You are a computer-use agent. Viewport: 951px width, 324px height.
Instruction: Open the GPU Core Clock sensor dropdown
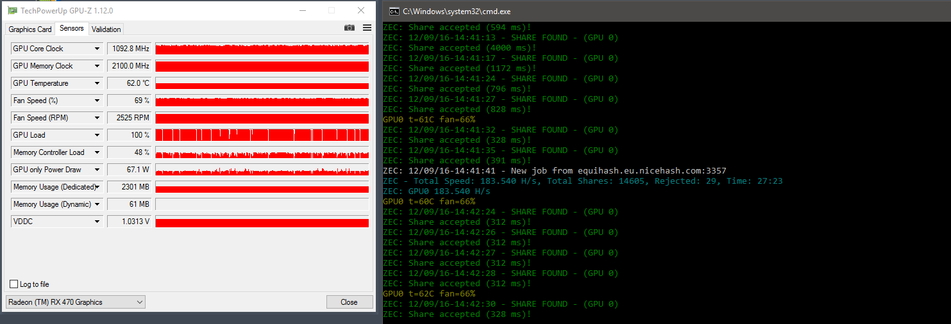point(97,49)
